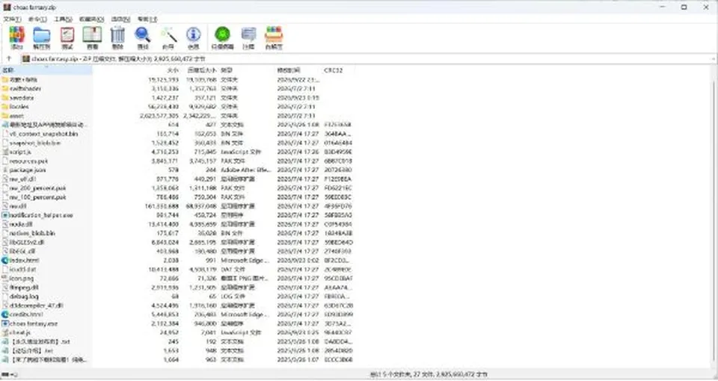Select the script.js file icon
Image resolution: width=718 pixels, height=381 pixels.
click(x=5, y=152)
